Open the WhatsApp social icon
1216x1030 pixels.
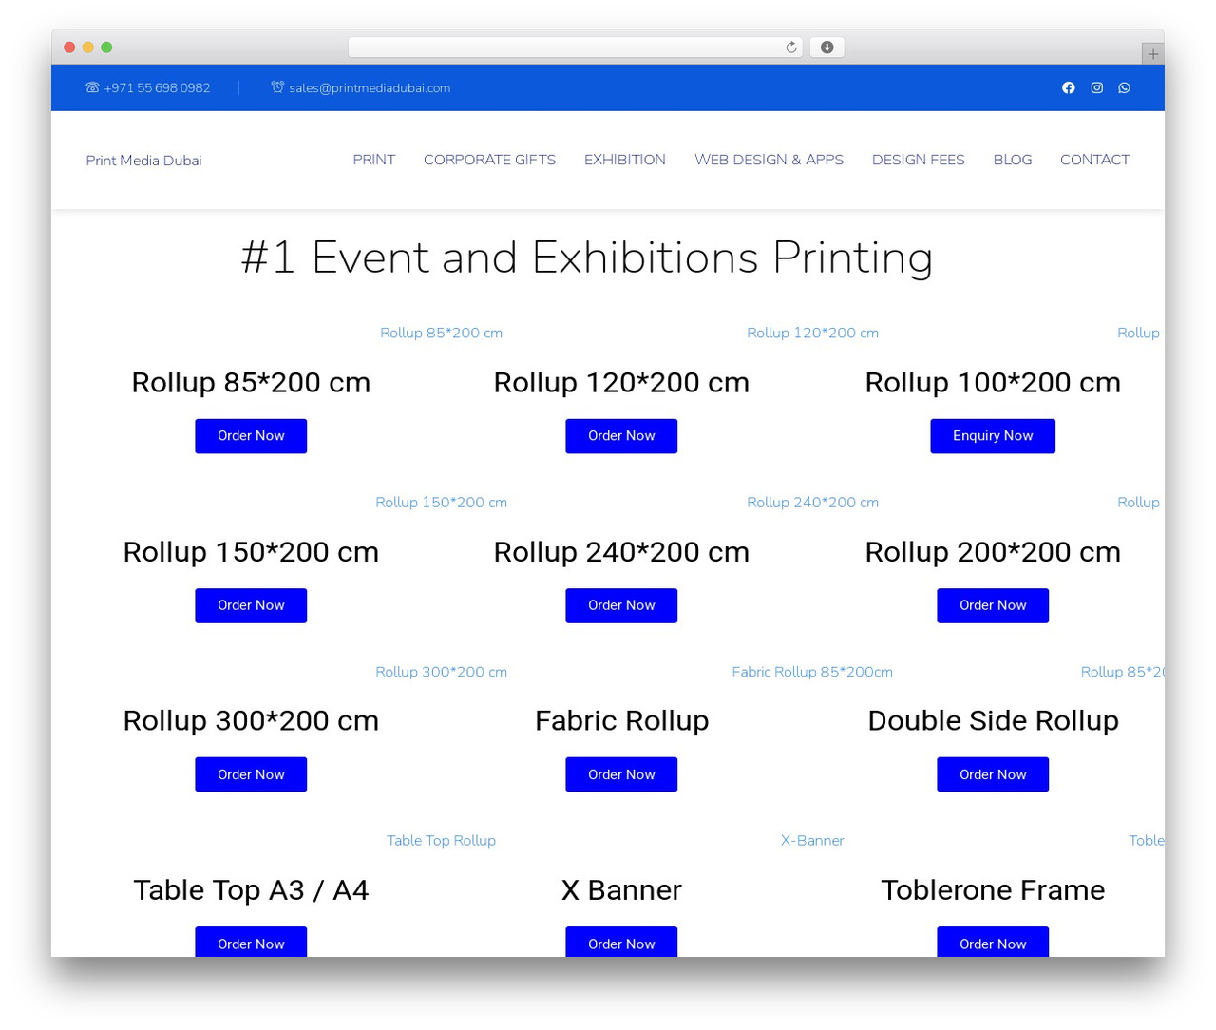point(1125,87)
